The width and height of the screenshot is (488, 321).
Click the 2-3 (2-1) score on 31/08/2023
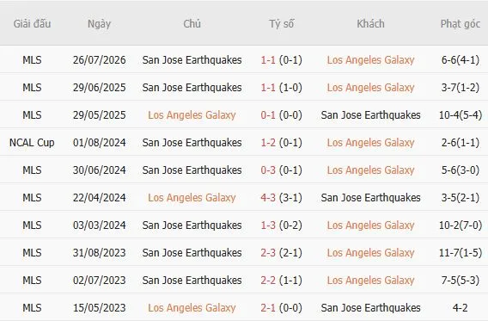click(x=281, y=253)
